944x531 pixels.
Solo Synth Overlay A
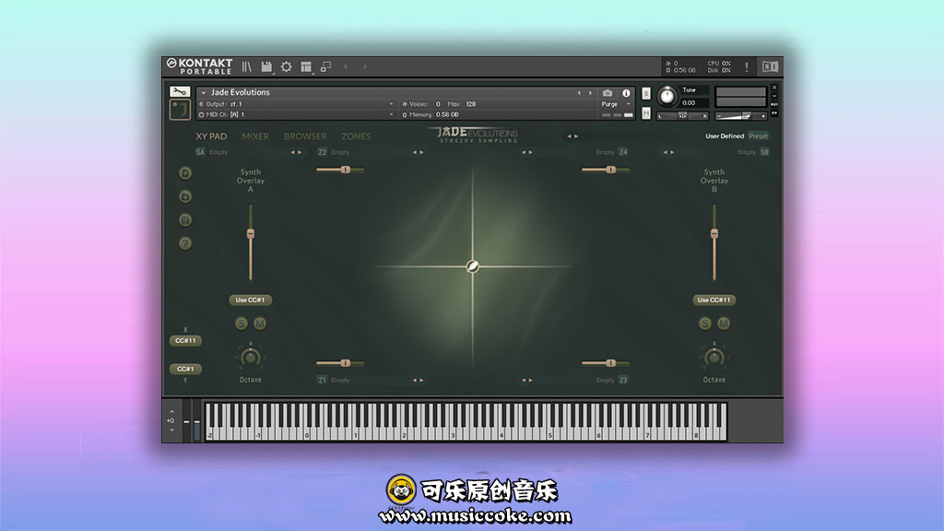[x=242, y=324]
